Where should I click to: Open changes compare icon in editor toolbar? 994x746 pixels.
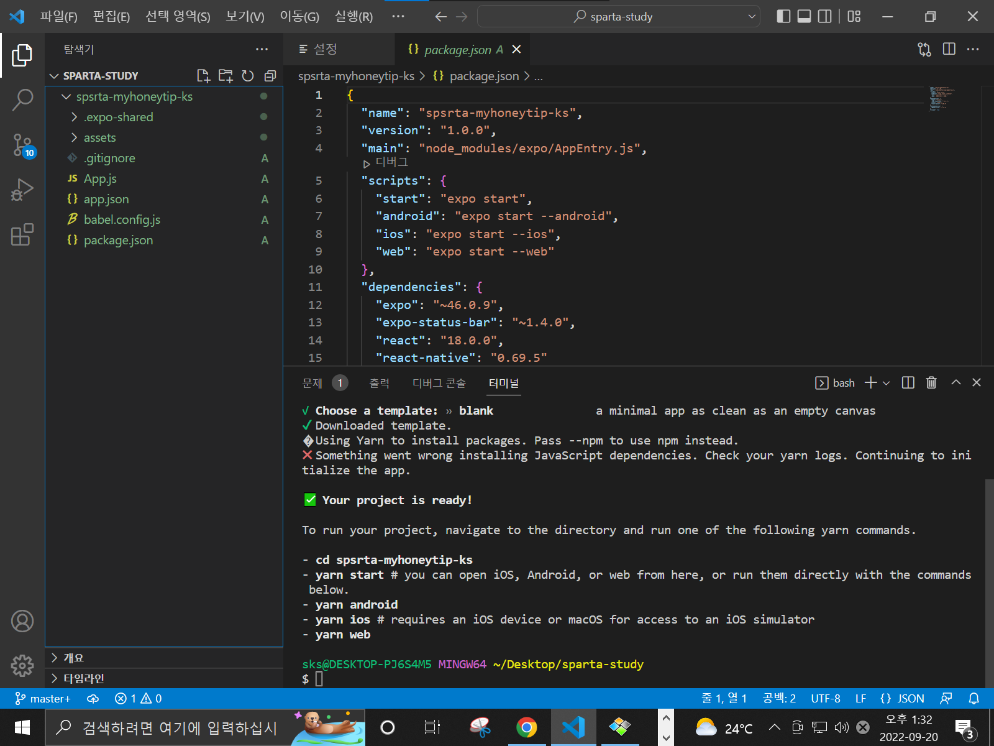pyautogui.click(x=924, y=49)
